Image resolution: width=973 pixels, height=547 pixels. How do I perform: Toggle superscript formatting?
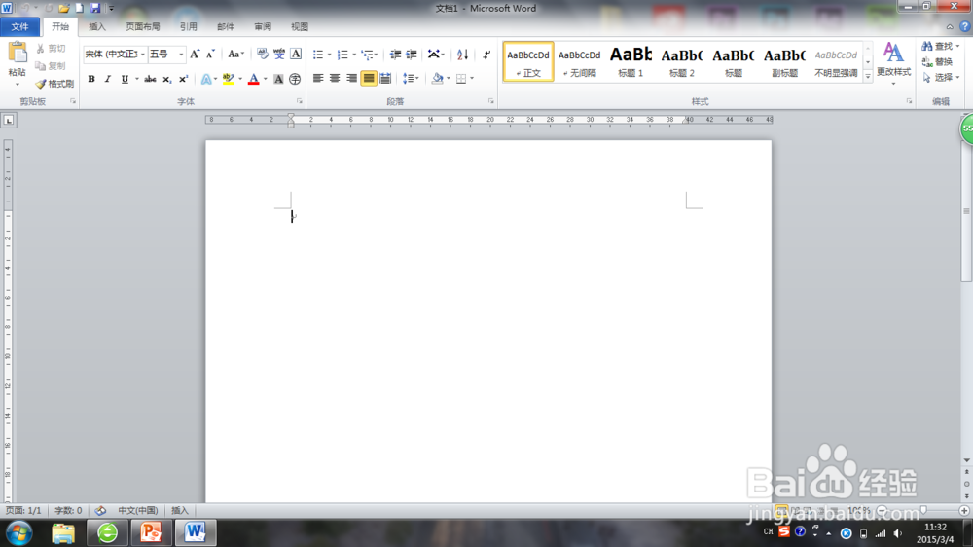click(x=183, y=79)
